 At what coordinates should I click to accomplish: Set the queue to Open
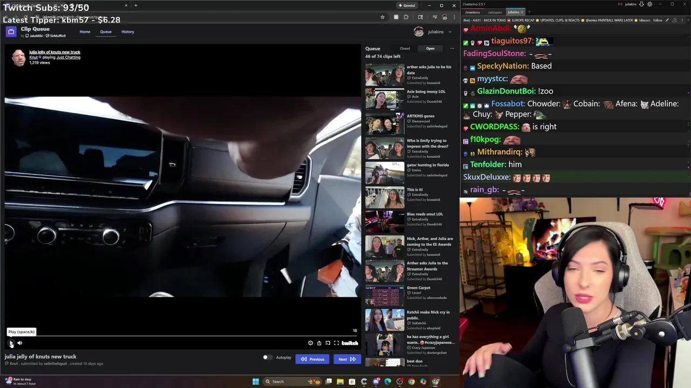click(x=430, y=48)
